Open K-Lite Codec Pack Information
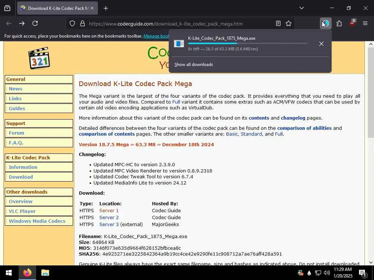 click(23, 167)
